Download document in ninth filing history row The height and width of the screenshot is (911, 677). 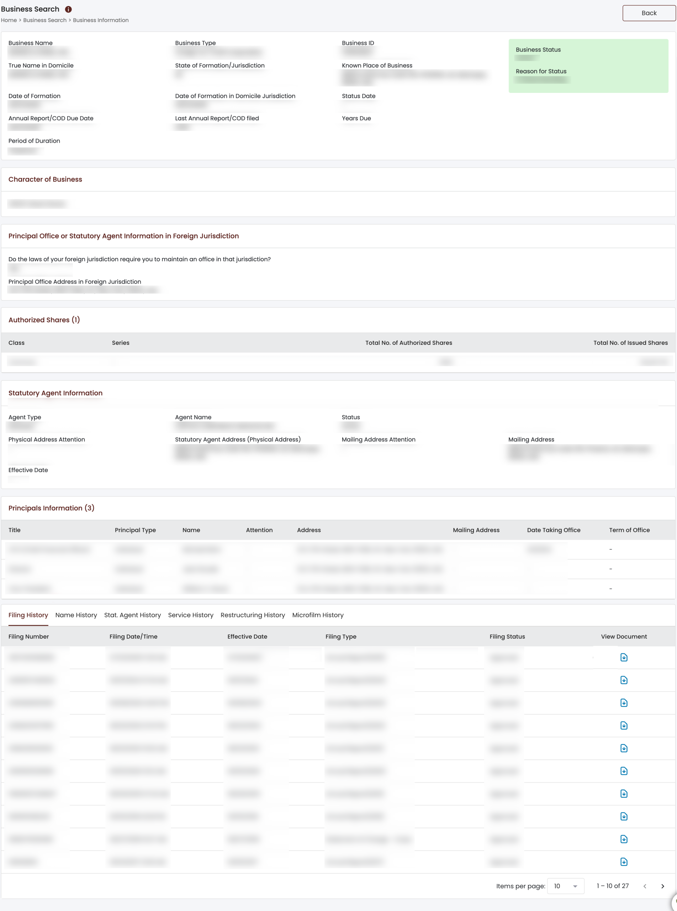tap(624, 839)
